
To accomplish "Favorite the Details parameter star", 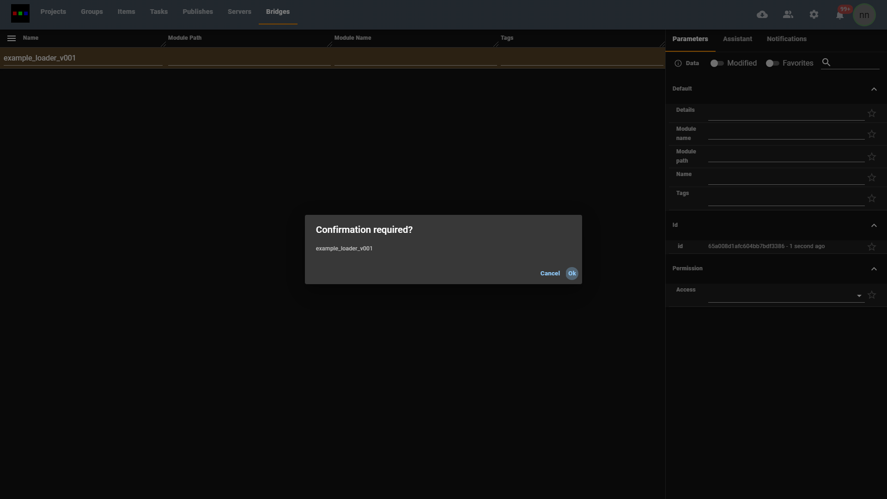I will pyautogui.click(x=872, y=114).
